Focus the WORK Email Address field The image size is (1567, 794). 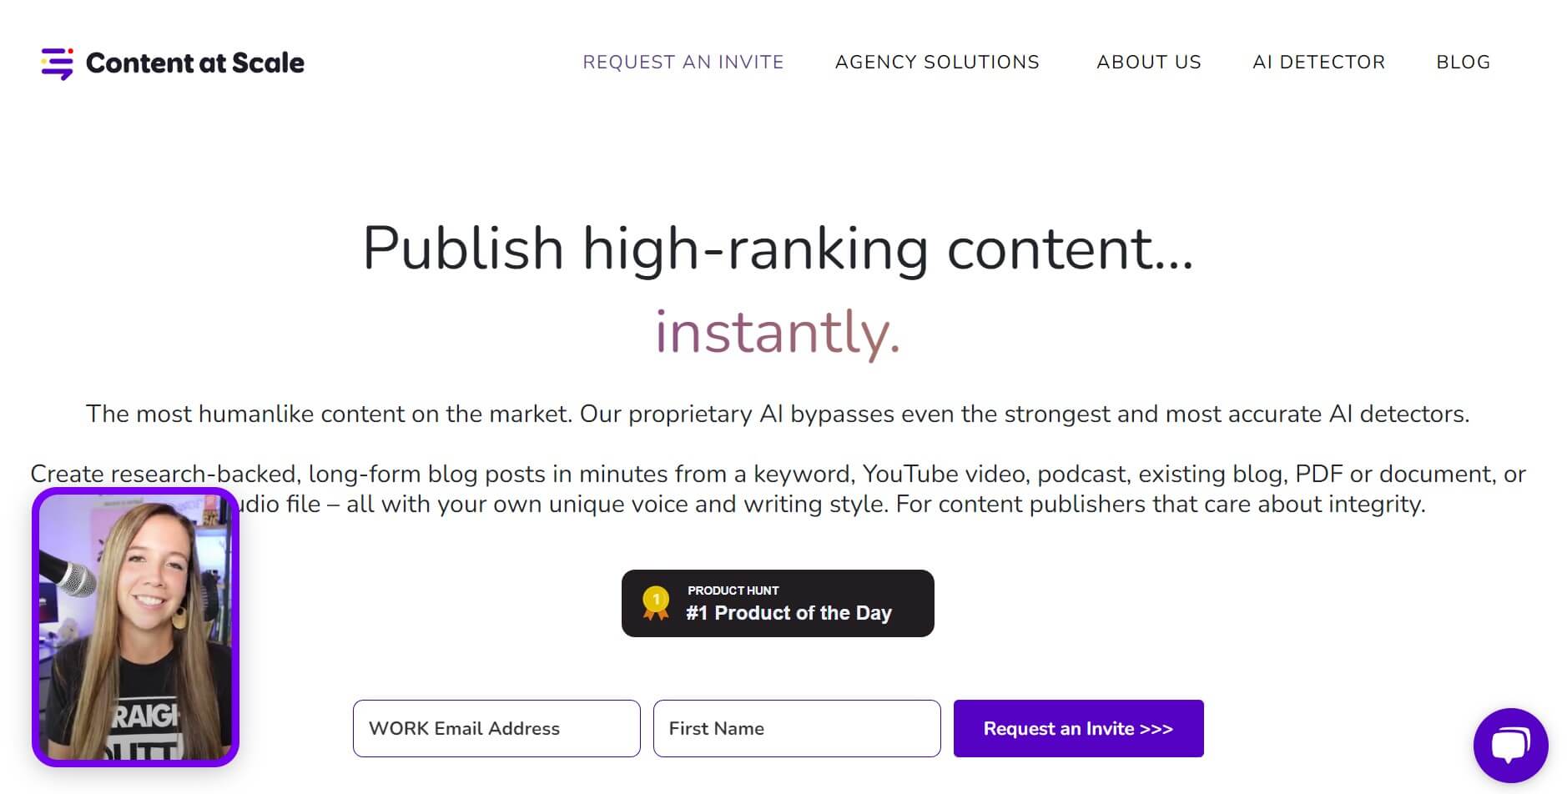496,728
